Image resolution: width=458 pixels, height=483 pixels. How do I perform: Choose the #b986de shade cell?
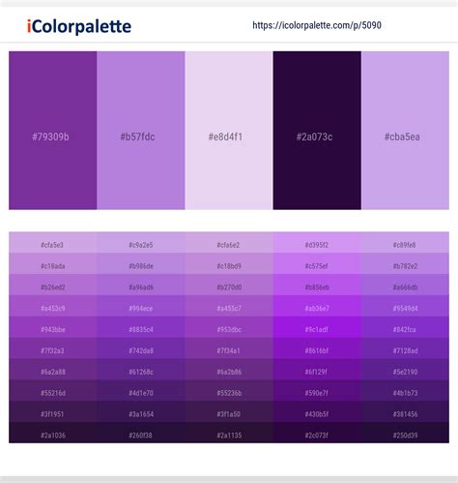point(141,263)
